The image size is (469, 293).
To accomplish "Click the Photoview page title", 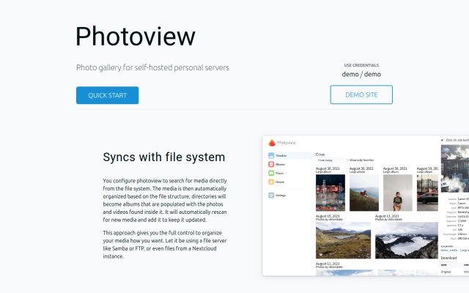I will tap(136, 36).
